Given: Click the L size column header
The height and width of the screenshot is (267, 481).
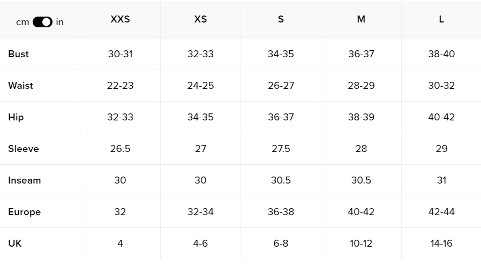Looking at the screenshot, I should (x=441, y=19).
